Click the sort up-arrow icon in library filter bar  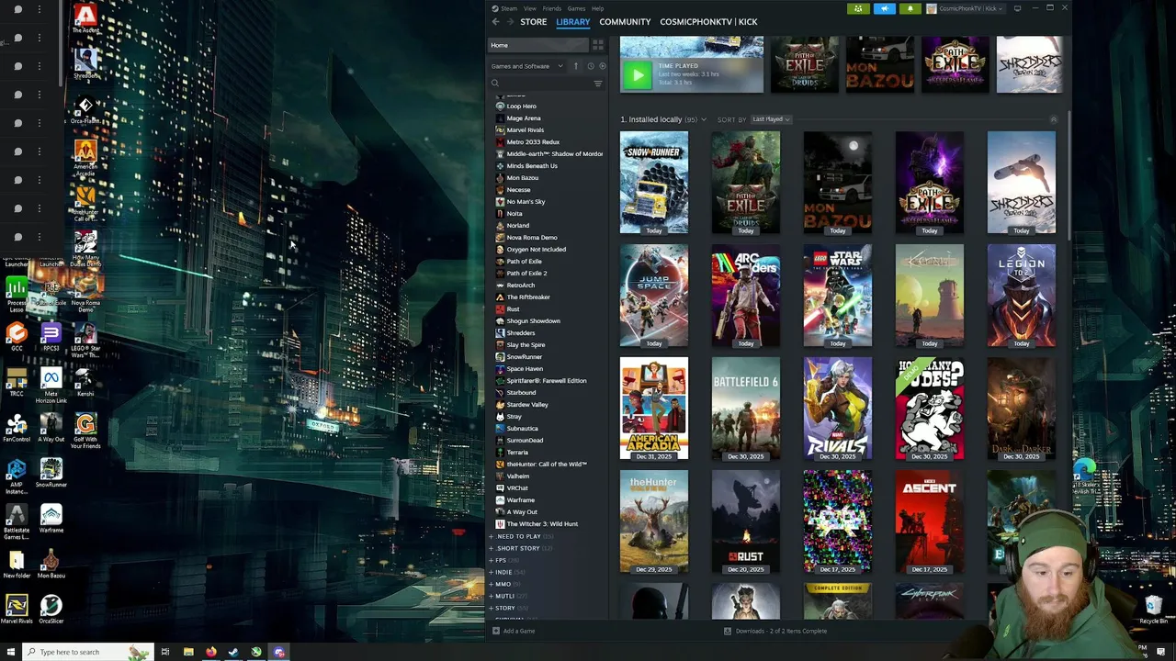point(576,66)
